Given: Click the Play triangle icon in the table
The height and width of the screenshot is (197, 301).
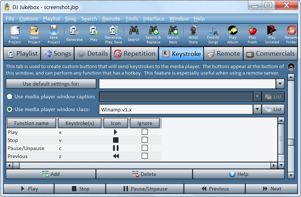Looking at the screenshot, I should (115, 132).
